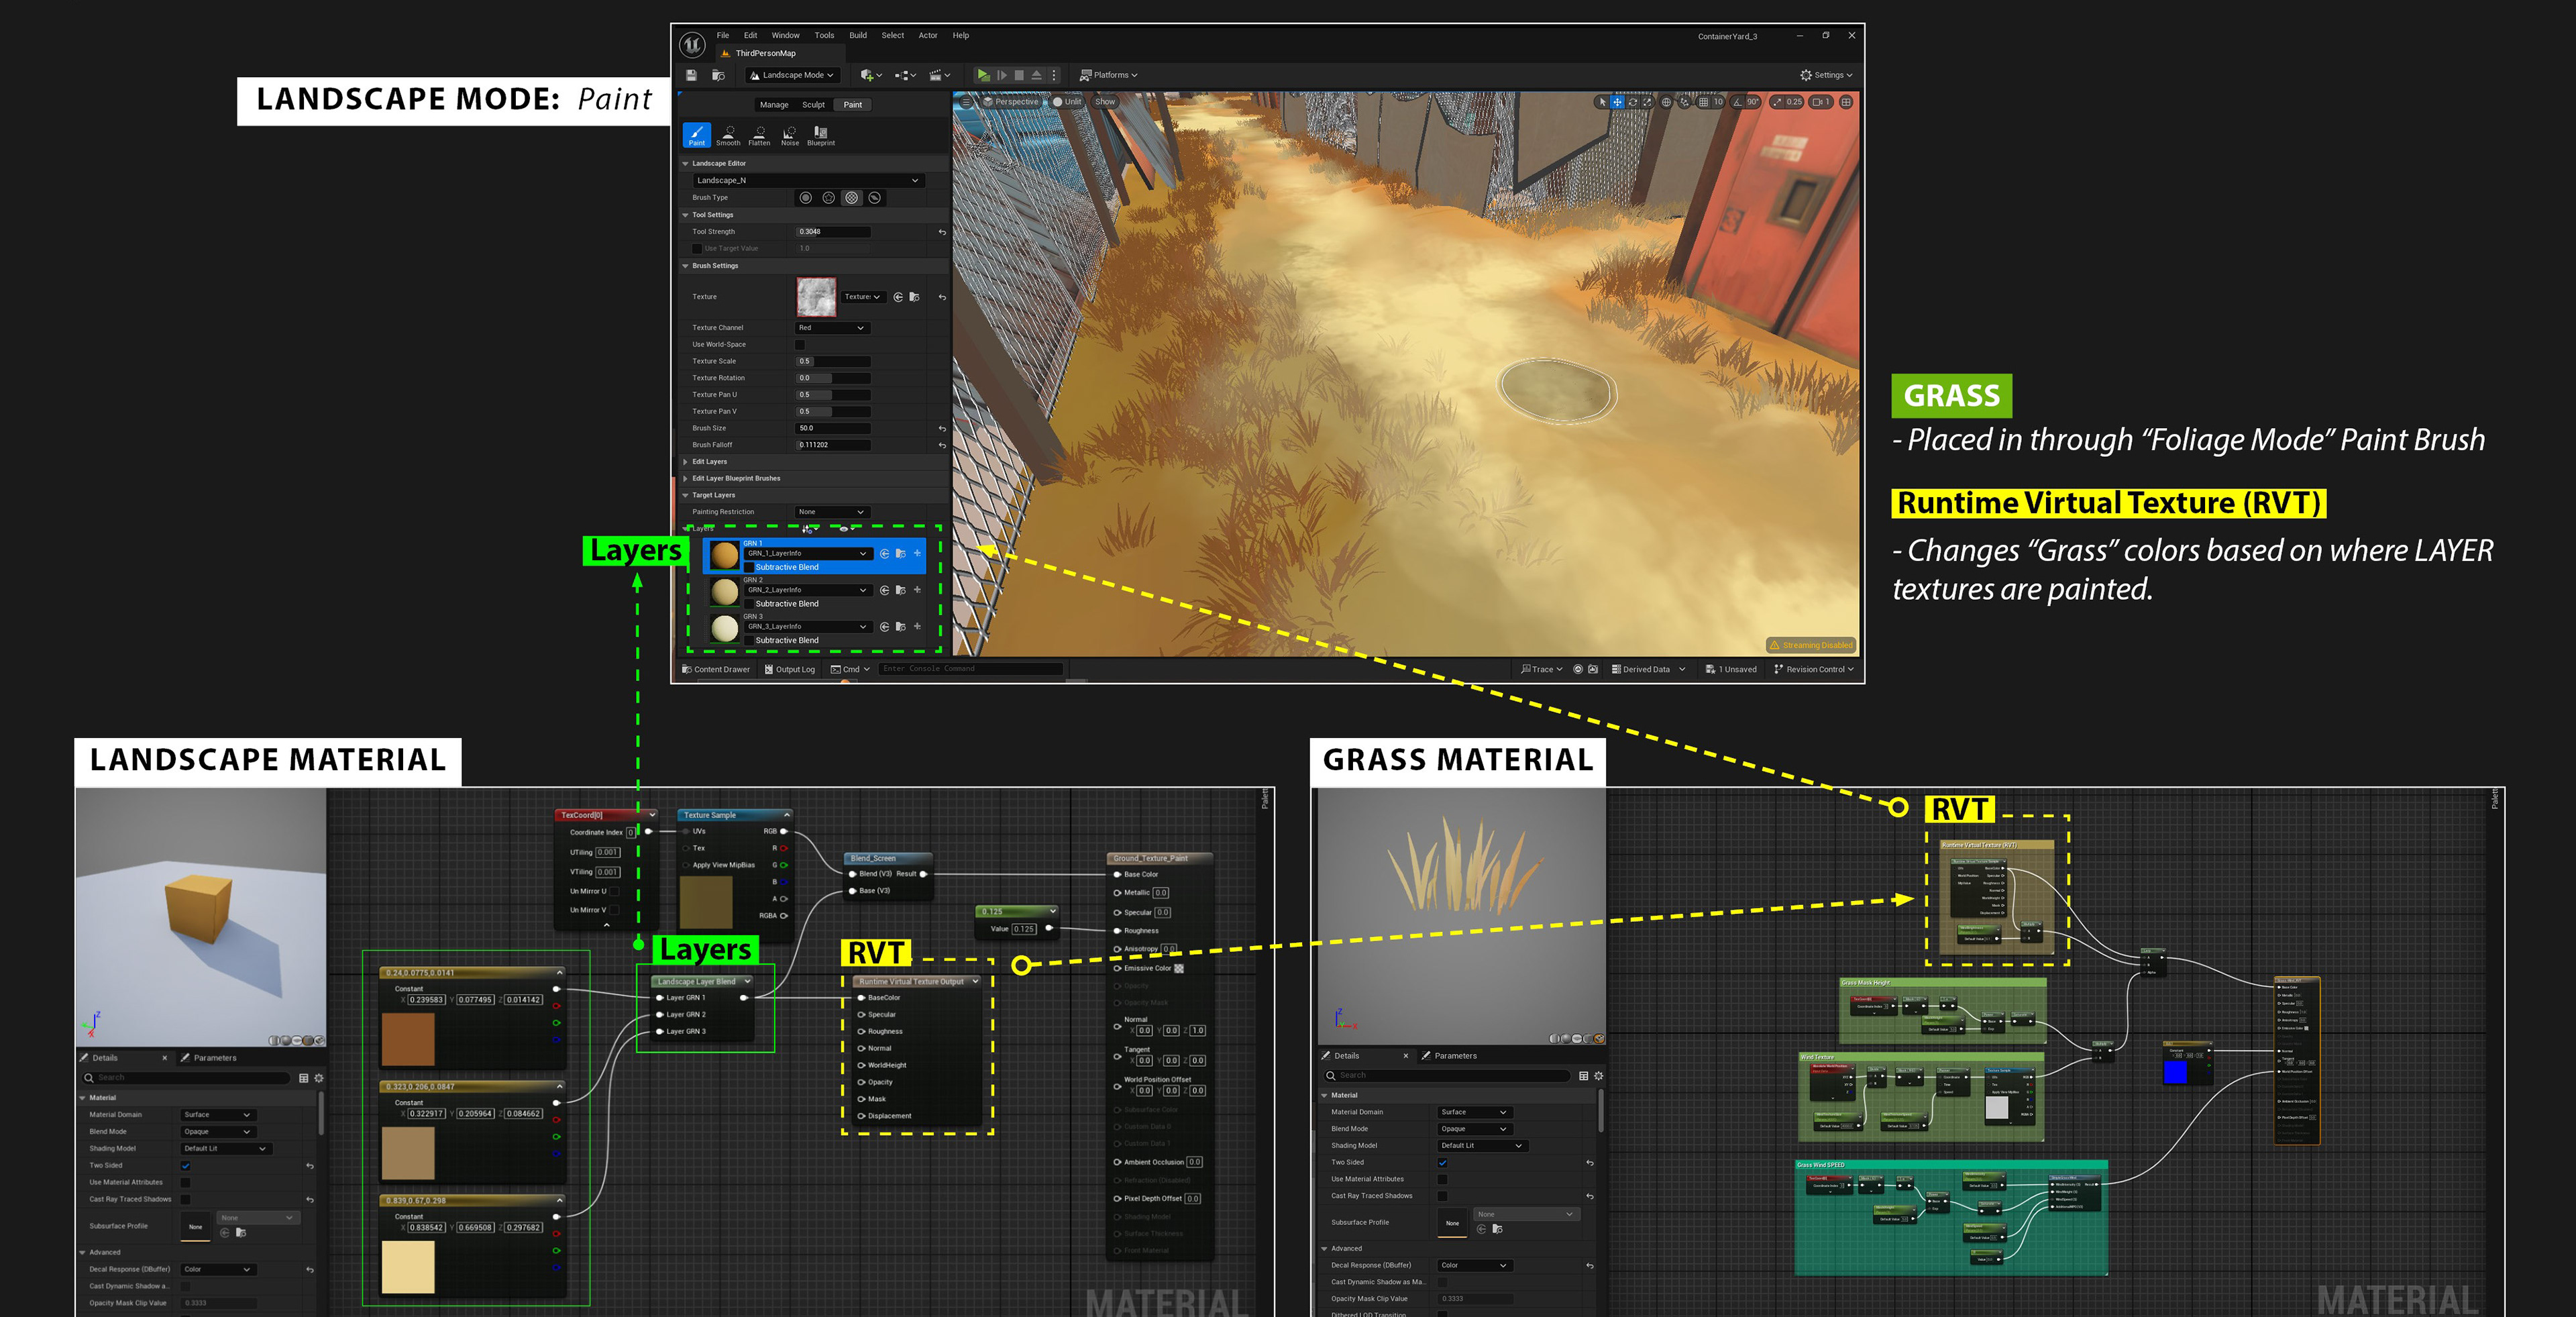Toggle rotation snap angle icon
The width and height of the screenshot is (2576, 1317).
1738,102
